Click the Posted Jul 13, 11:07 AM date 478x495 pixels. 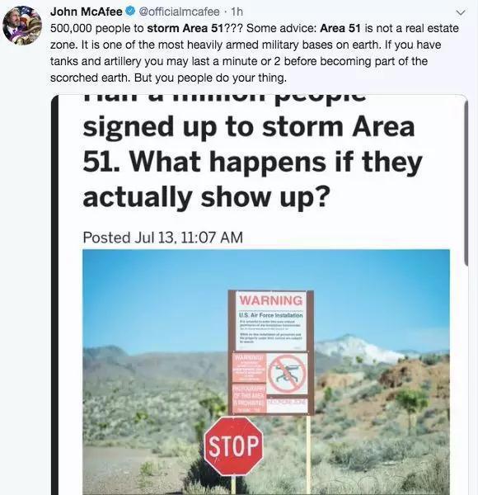[x=162, y=238]
